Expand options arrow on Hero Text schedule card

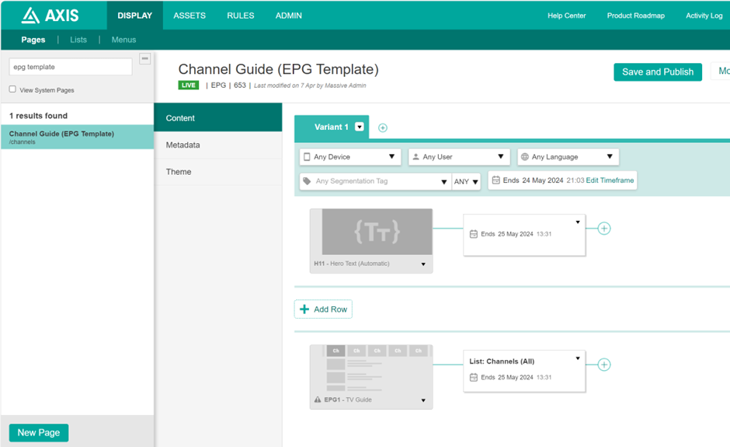click(x=578, y=222)
